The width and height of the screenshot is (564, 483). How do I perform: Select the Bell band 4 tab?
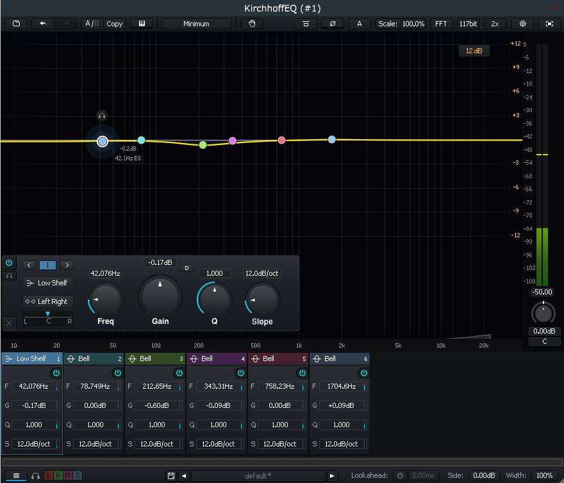217,359
